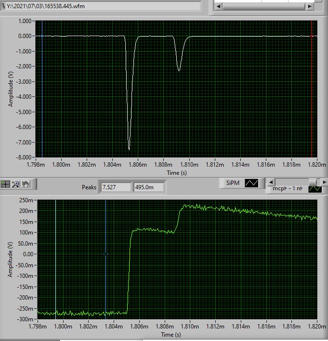Open the mcpF - 1 nF plot style icon
The width and height of the screenshot is (328, 341).
click(315, 189)
